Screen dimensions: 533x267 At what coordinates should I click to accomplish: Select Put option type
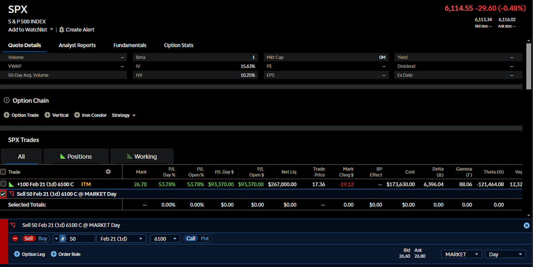pos(205,239)
